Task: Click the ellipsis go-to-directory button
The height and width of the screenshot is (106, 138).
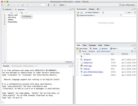Action: pos(135,51)
